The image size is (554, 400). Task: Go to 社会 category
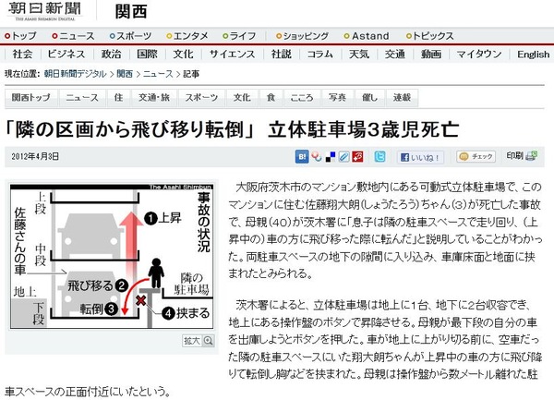[x=22, y=55]
